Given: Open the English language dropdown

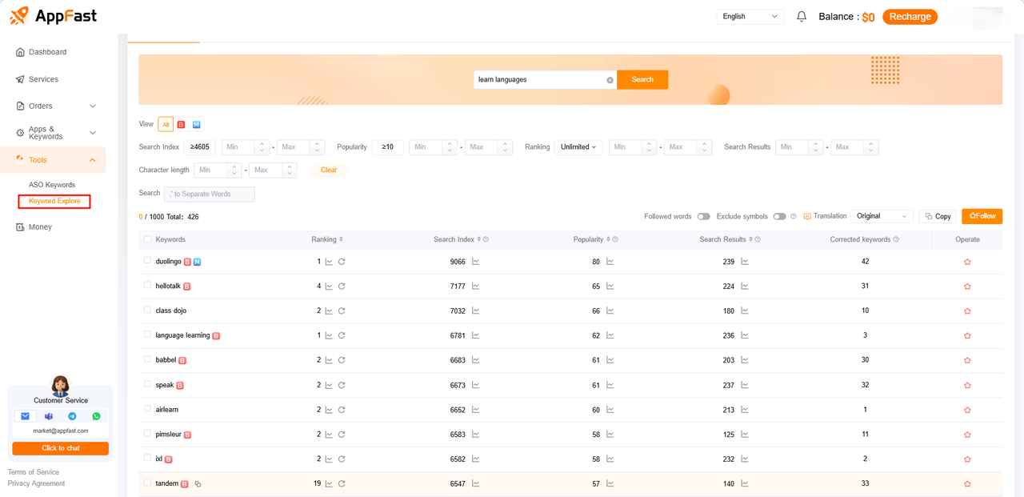Looking at the screenshot, I should click(x=750, y=17).
